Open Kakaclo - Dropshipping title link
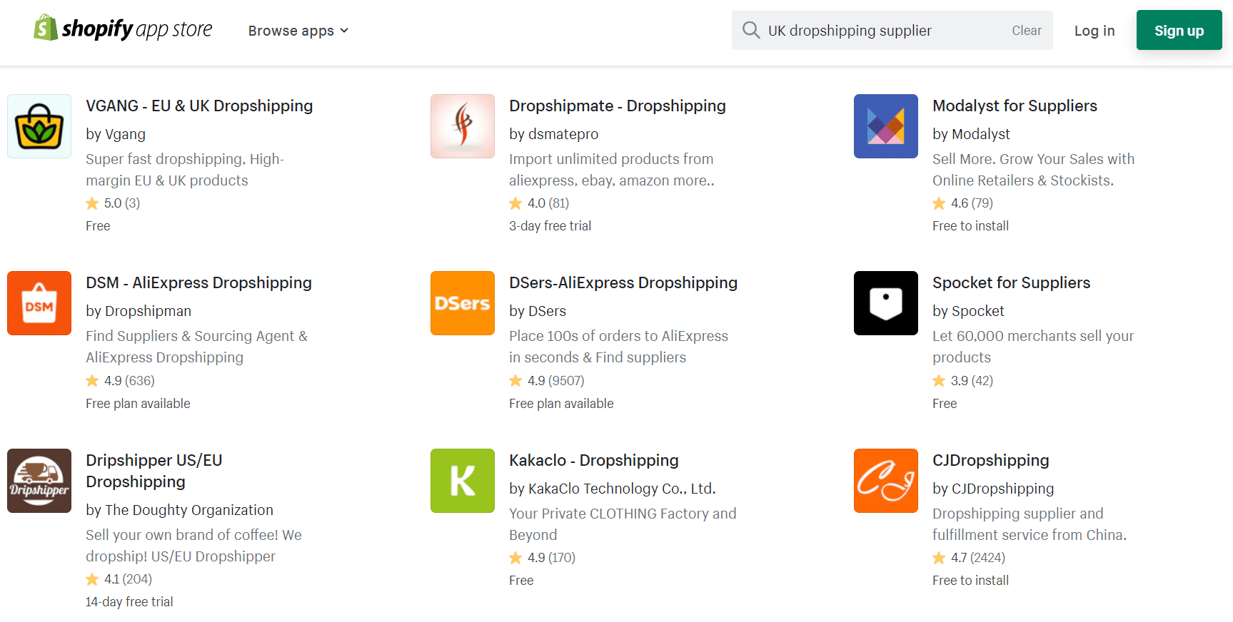1233x622 pixels. [x=594, y=460]
